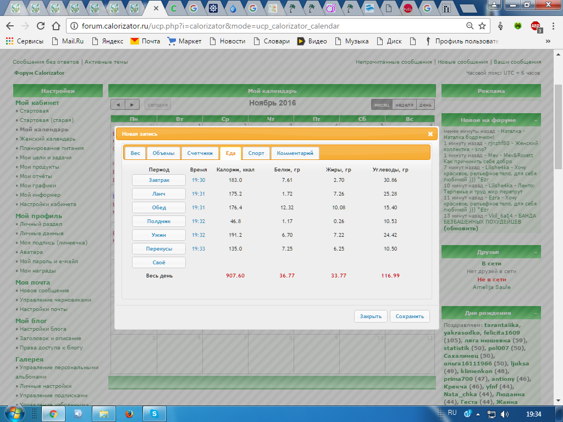Open the Обед meal period
This screenshot has height=422, width=563.
tap(159, 207)
